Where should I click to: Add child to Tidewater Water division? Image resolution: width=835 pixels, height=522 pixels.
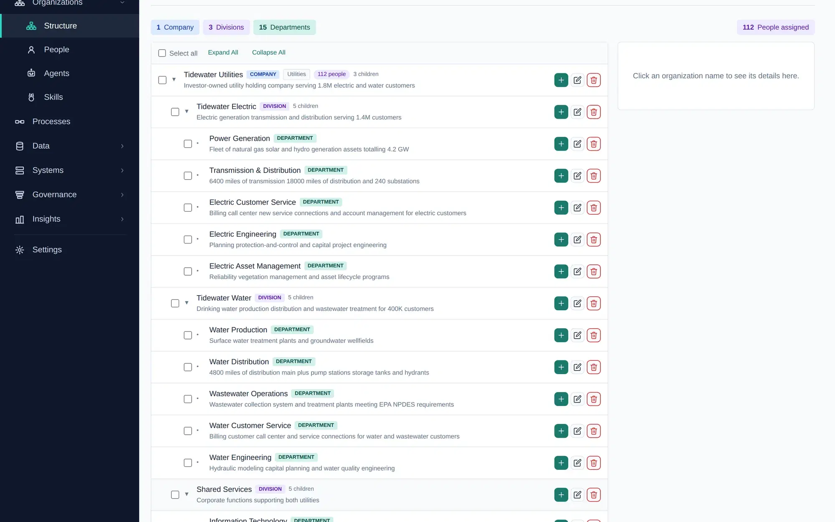(561, 304)
